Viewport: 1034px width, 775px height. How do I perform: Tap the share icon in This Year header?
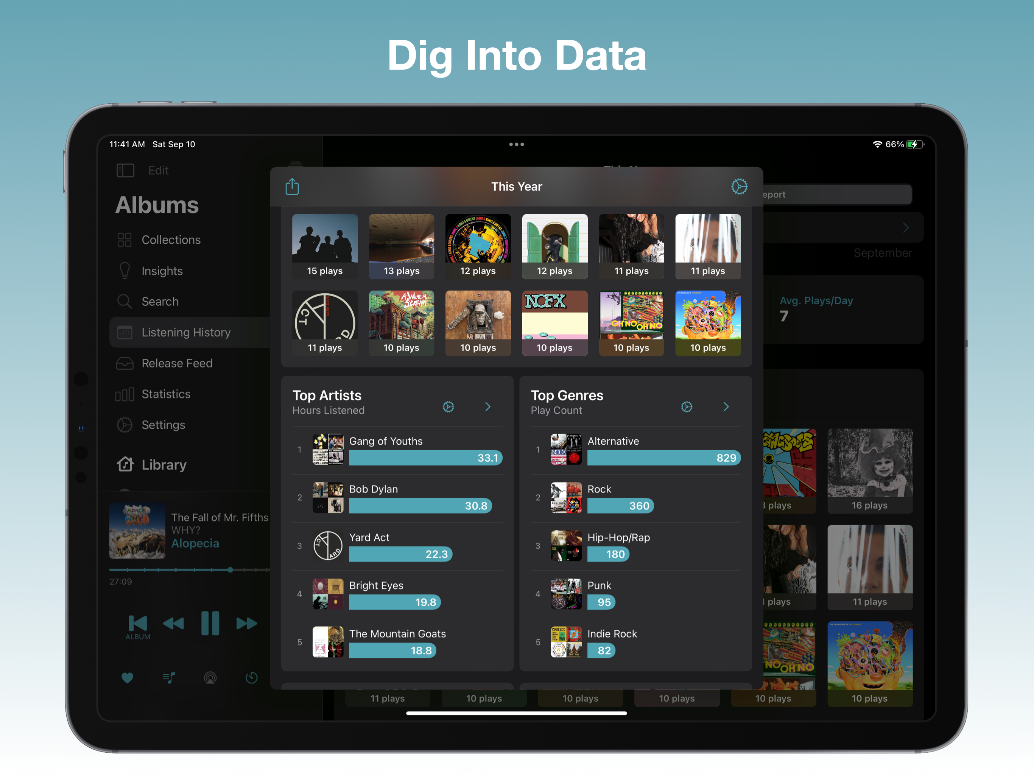tap(292, 187)
